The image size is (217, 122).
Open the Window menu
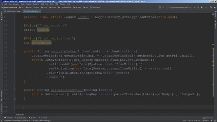click(62, 4)
